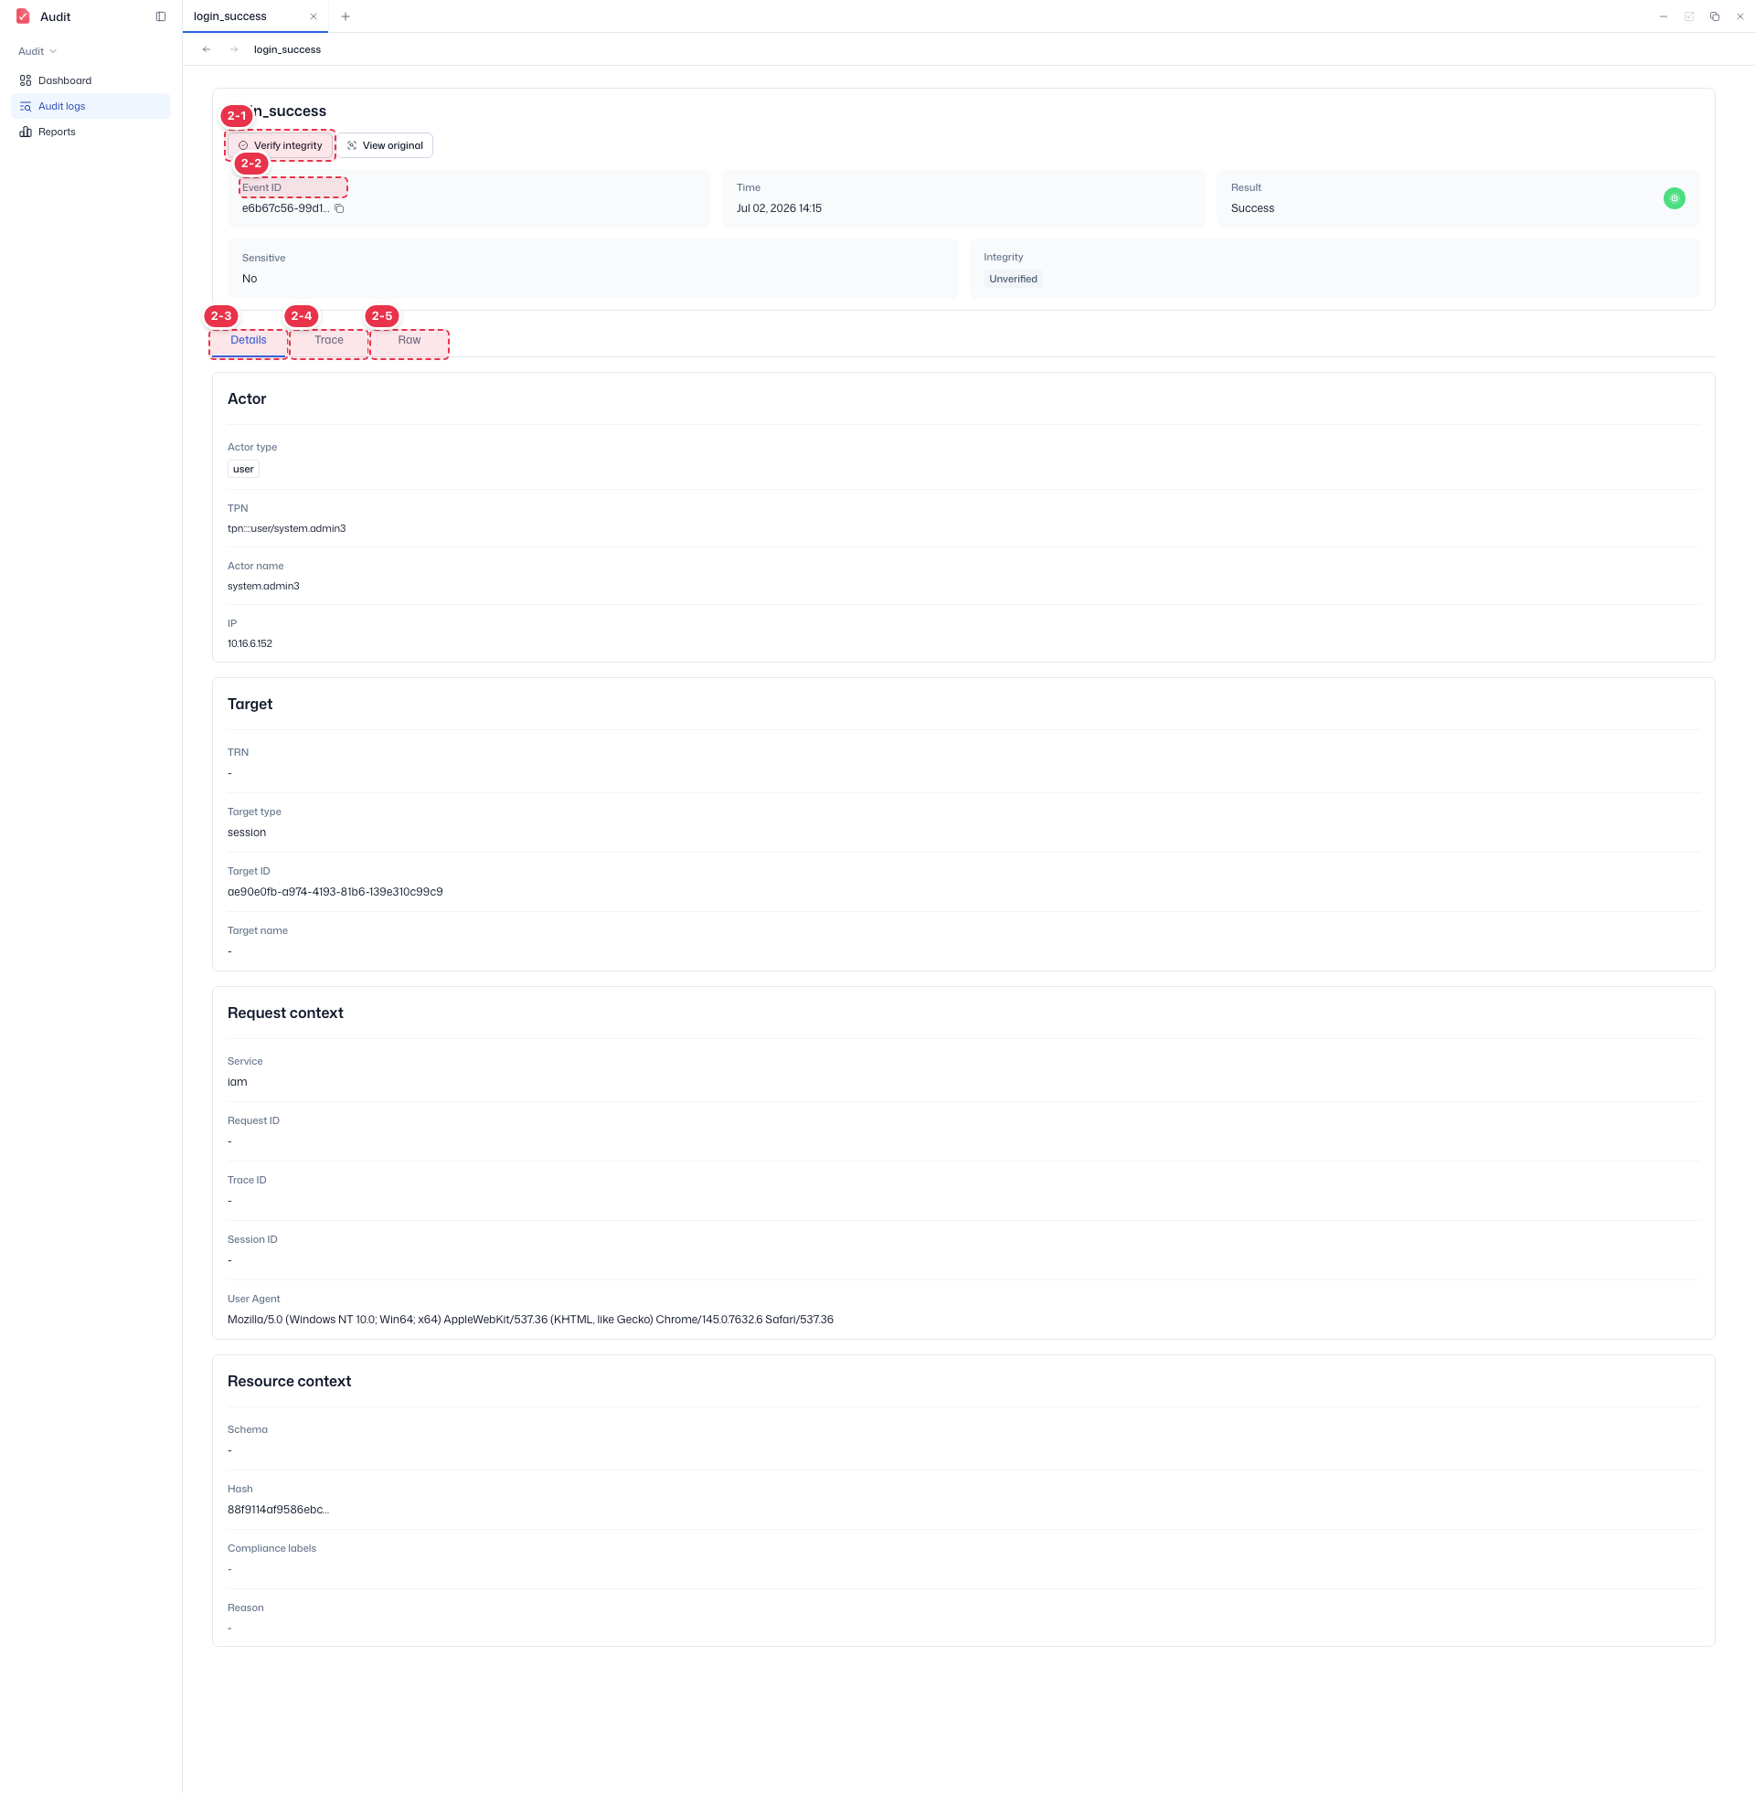The image size is (1755, 1793).
Task: Select actor name system.admin3 value
Action: click(x=263, y=586)
